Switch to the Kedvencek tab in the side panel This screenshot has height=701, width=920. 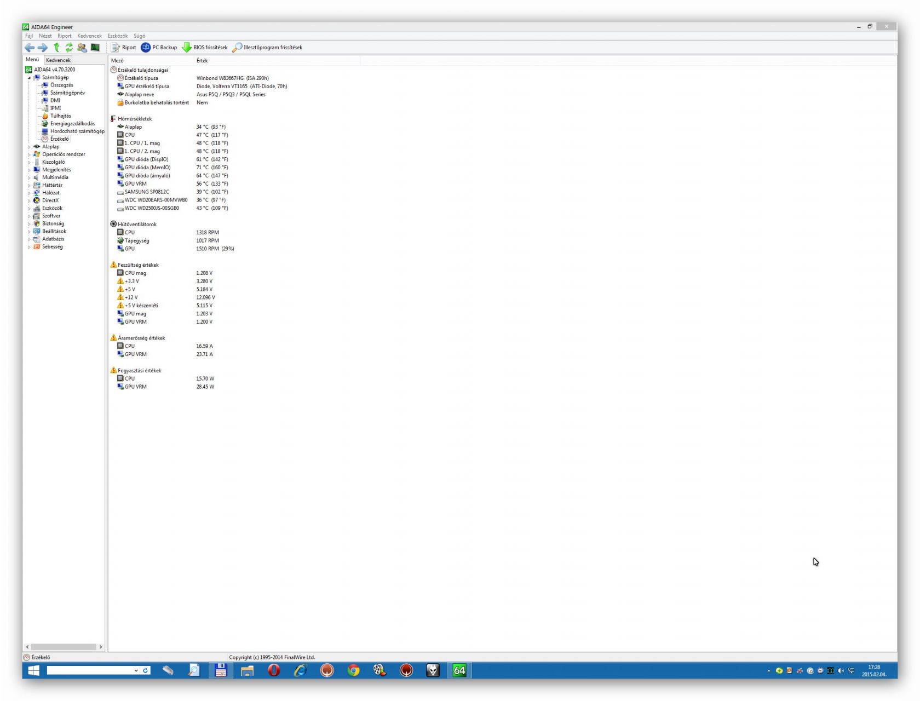click(x=58, y=60)
